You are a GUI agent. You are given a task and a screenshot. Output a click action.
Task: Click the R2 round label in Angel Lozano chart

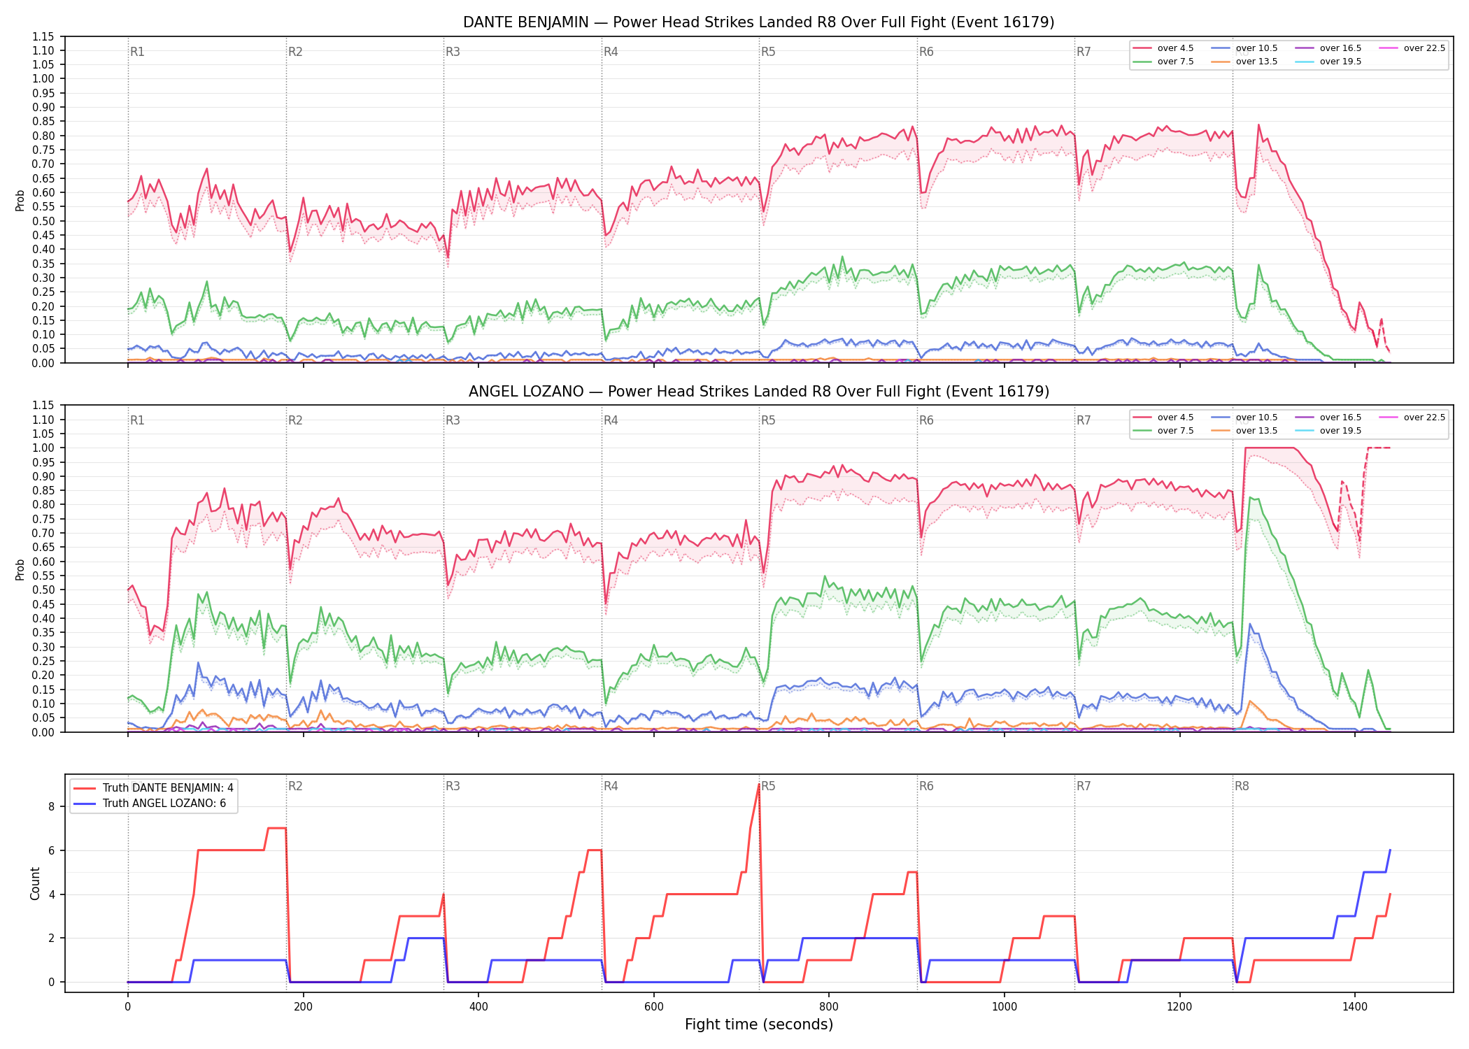[295, 420]
